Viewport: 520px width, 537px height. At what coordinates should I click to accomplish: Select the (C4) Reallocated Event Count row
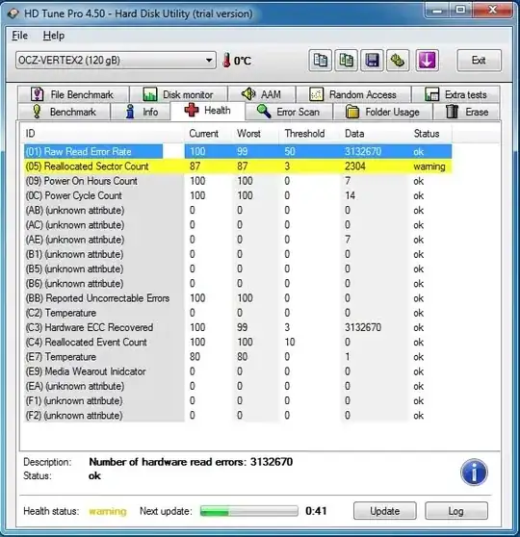pos(238,343)
